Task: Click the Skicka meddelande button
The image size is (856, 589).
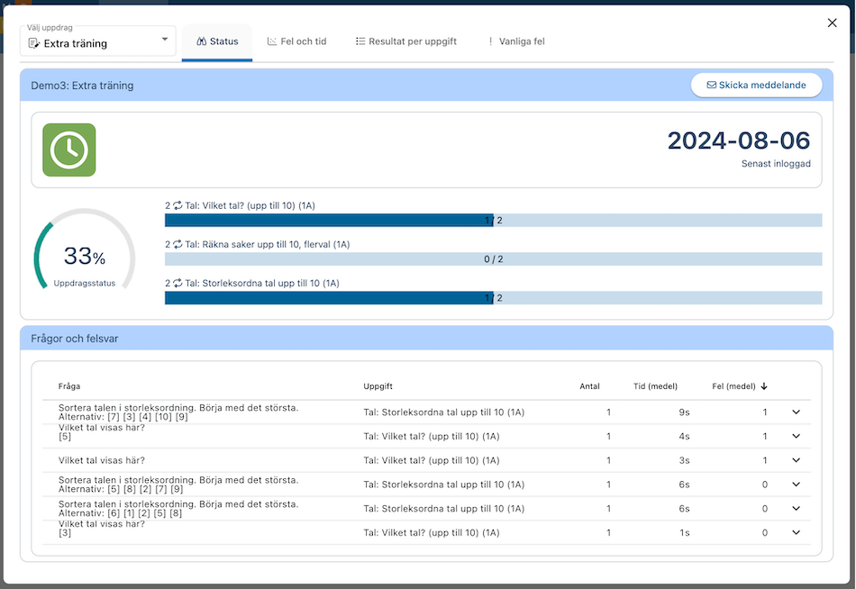Action: coord(757,86)
